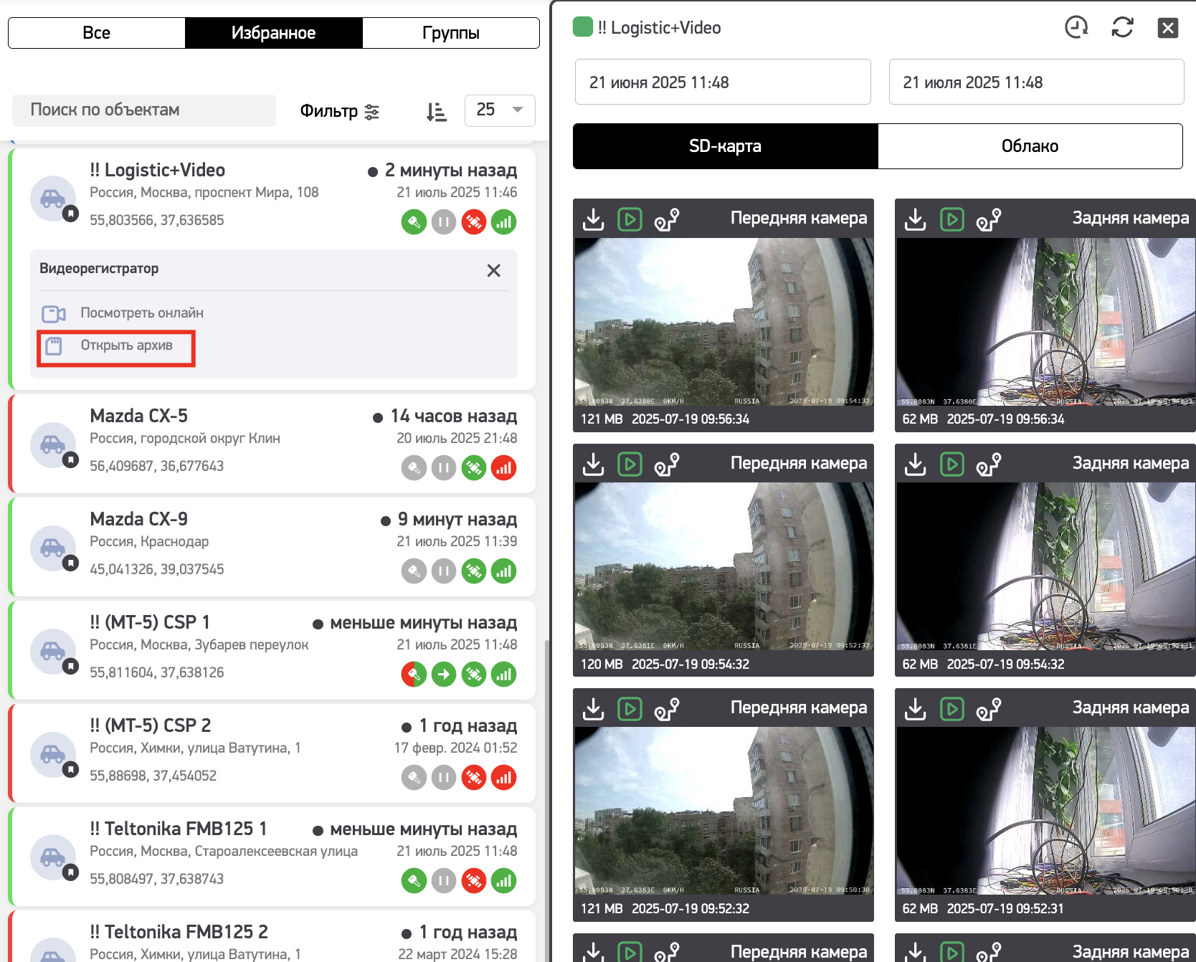Click car avatar of Mazda CX-5
Image resolution: width=1196 pixels, height=962 pixels.
(x=53, y=445)
